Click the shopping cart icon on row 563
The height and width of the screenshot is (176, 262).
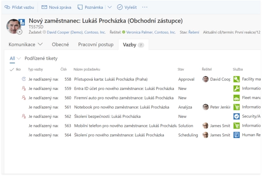click(x=236, y=125)
